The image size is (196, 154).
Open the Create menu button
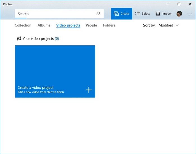121,14
